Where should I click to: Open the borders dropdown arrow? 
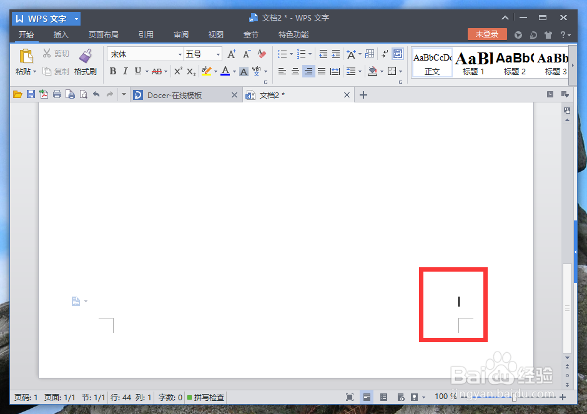point(400,71)
